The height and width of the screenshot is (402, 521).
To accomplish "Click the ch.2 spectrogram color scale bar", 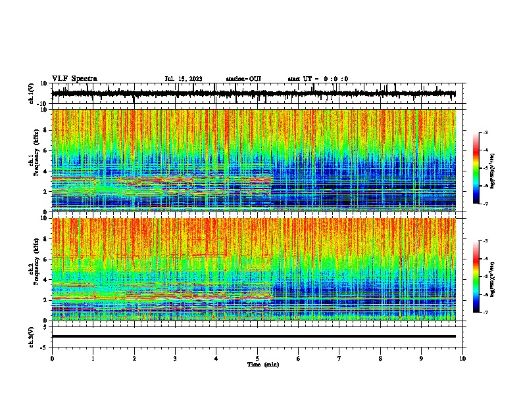I will (x=476, y=277).
